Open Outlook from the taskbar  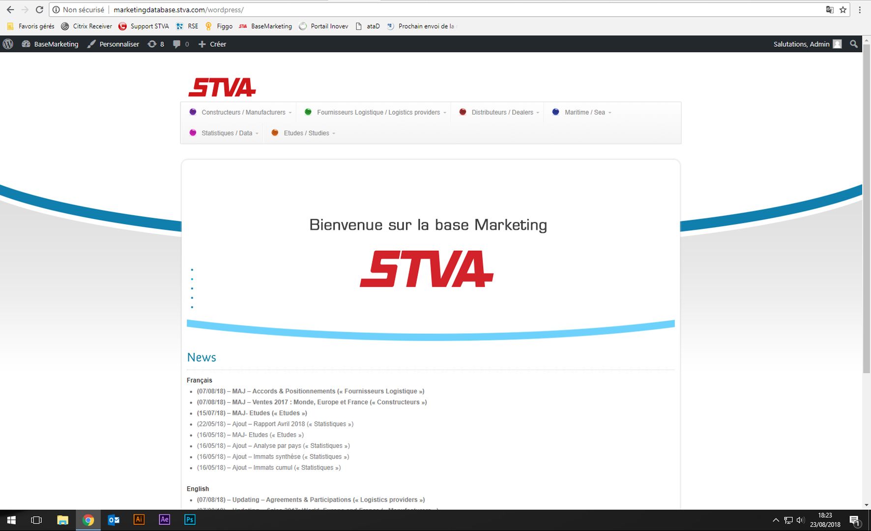114,520
